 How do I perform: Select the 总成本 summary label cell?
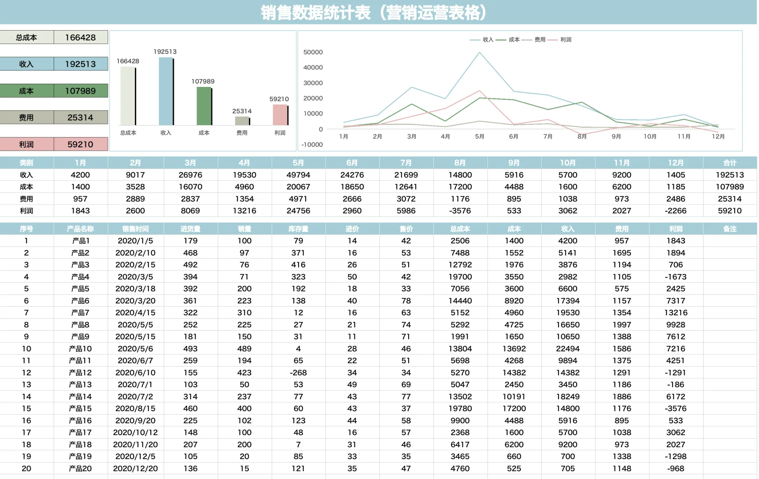[x=27, y=37]
